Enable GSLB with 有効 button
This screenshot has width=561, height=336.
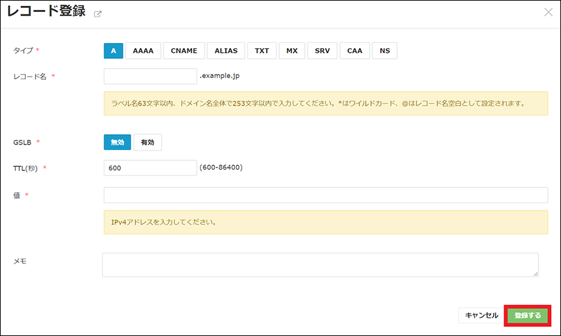(x=147, y=142)
